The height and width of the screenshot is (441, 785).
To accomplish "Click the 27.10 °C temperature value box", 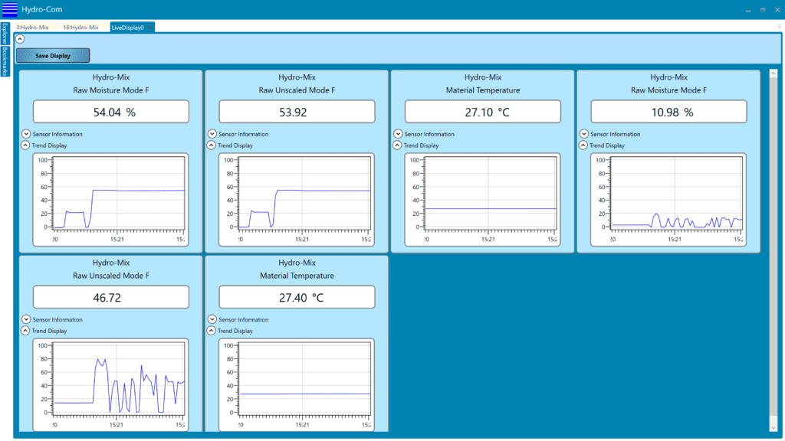I will (x=483, y=112).
